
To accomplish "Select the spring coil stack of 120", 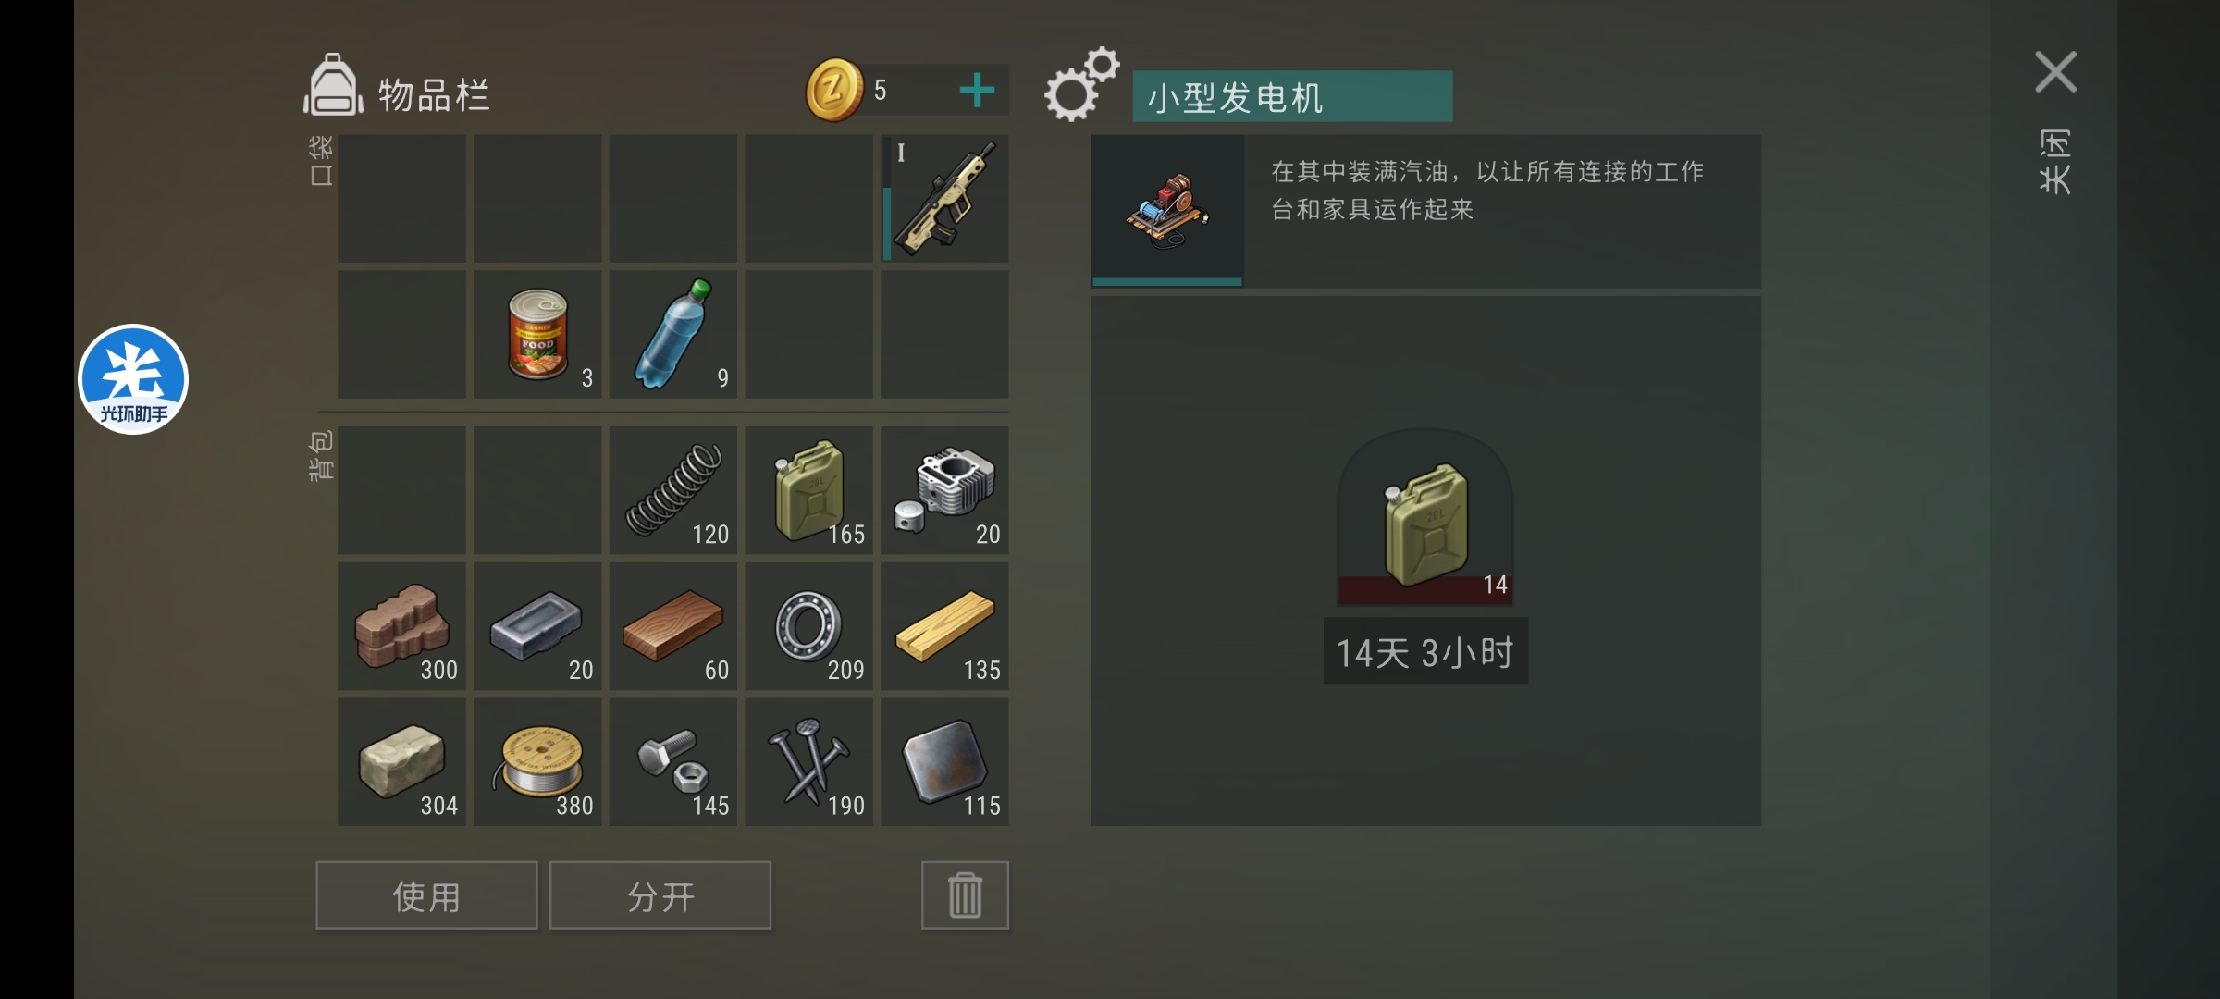I will pos(673,490).
